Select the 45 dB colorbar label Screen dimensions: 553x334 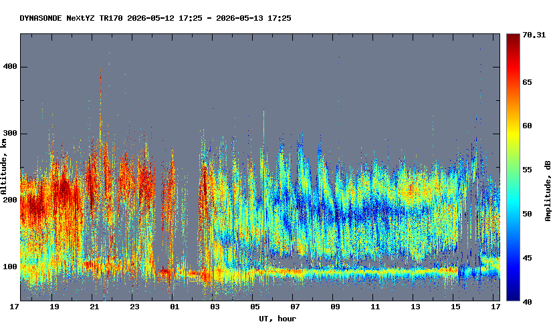[527, 258]
